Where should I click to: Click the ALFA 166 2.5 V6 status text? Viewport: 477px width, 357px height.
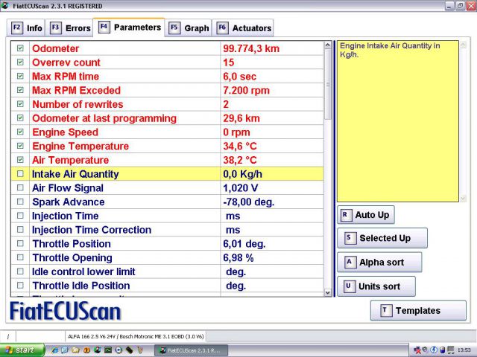(136, 336)
